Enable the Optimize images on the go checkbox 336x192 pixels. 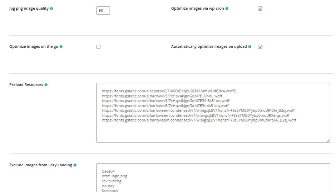pos(98,47)
